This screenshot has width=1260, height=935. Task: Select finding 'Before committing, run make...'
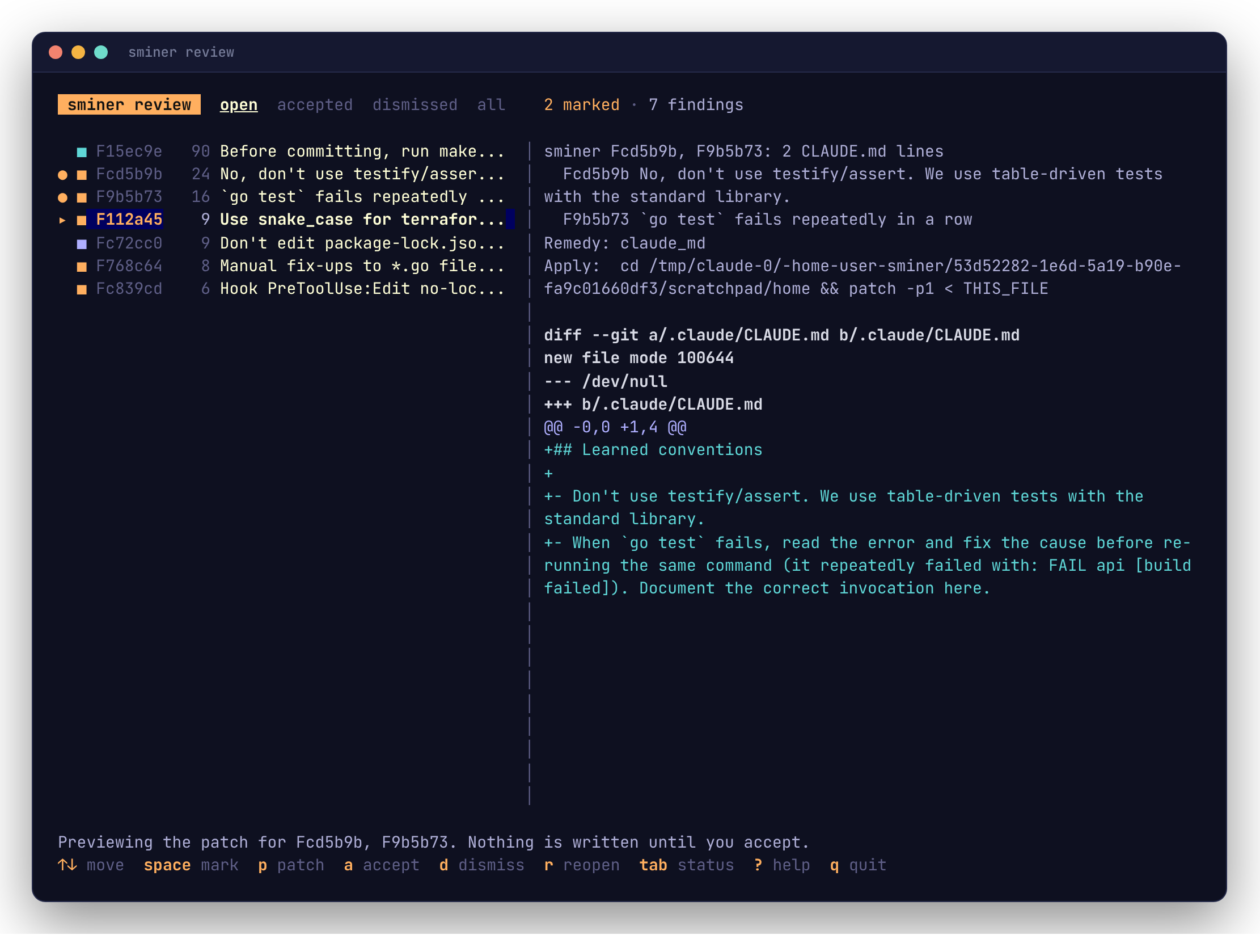click(362, 151)
